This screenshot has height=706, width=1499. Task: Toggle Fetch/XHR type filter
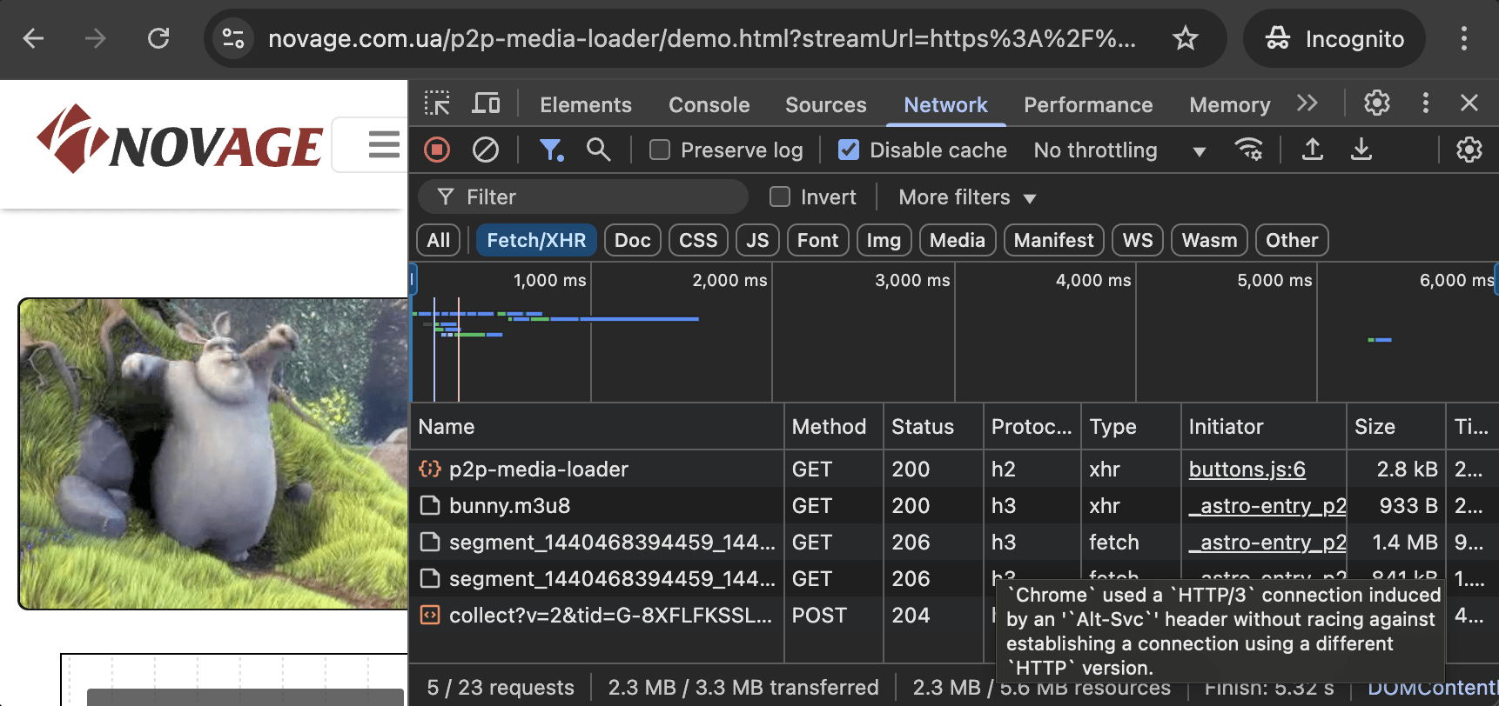[536, 240]
